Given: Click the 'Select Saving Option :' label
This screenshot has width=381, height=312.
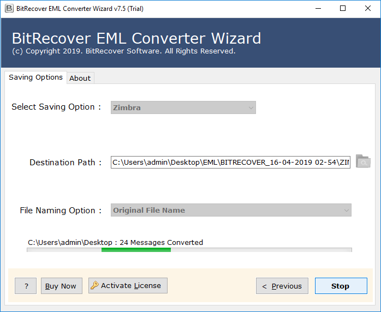Looking at the screenshot, I should tap(56, 107).
